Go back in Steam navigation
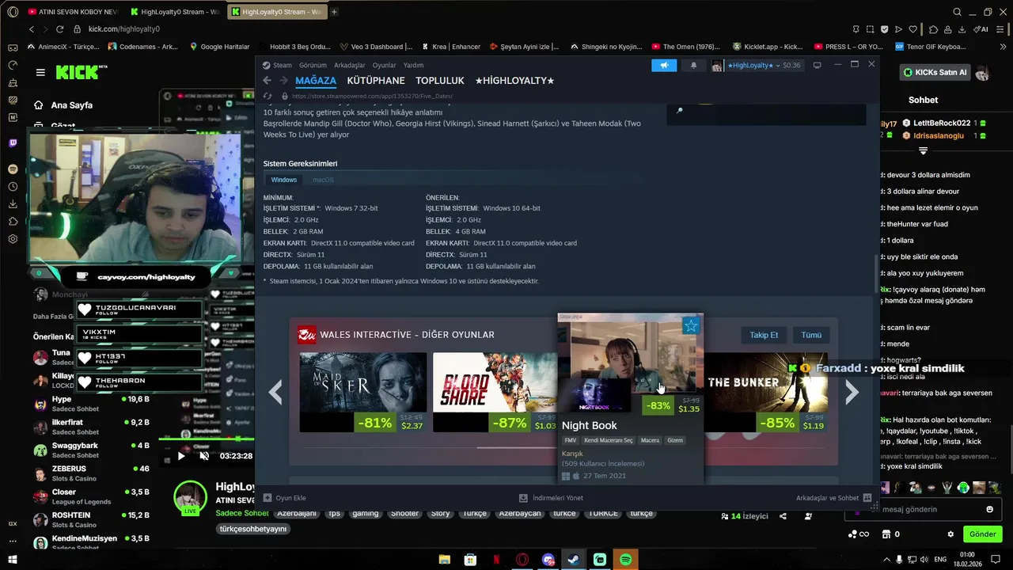 (x=267, y=81)
